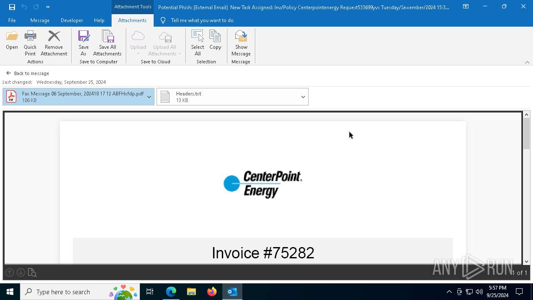This screenshot has height=300, width=533.
Task: Go back to message
Action: pyautogui.click(x=27, y=73)
